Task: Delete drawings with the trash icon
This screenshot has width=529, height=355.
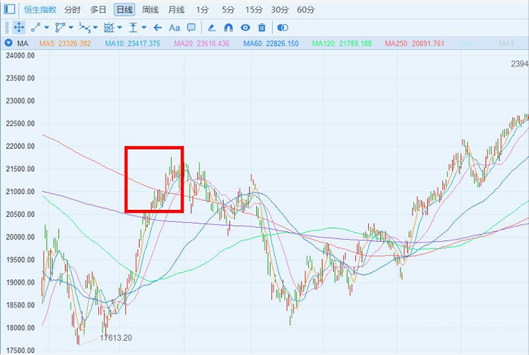Action: (x=261, y=28)
